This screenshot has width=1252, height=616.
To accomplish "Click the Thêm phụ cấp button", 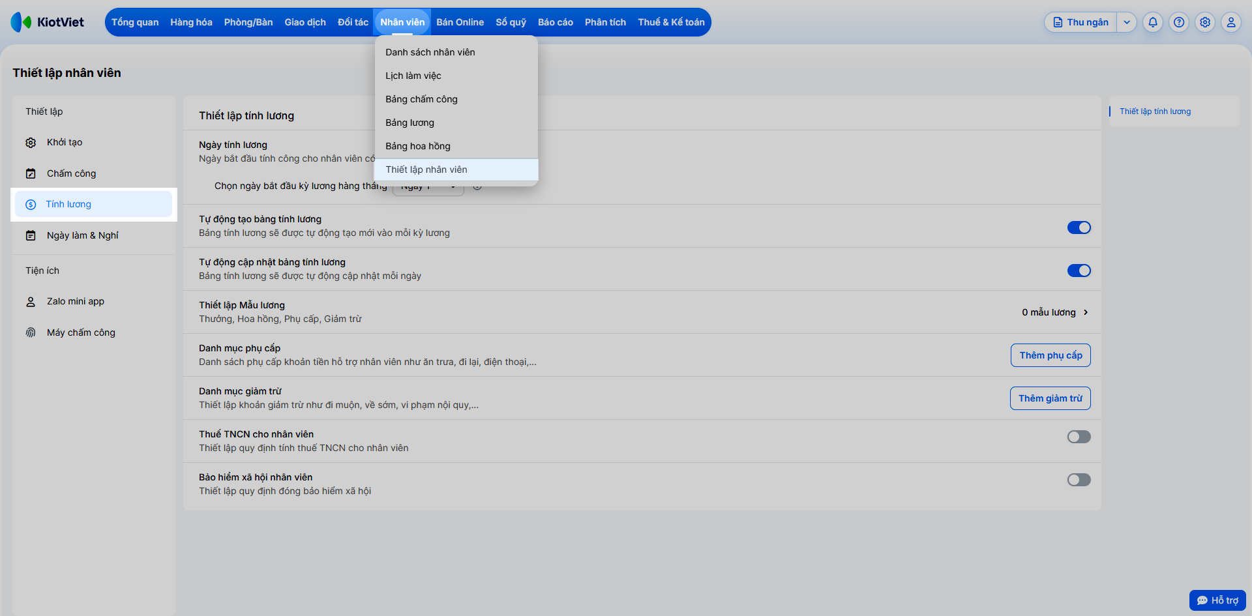I will tap(1051, 355).
